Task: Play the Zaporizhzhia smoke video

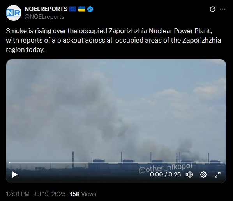Action: coord(14,174)
